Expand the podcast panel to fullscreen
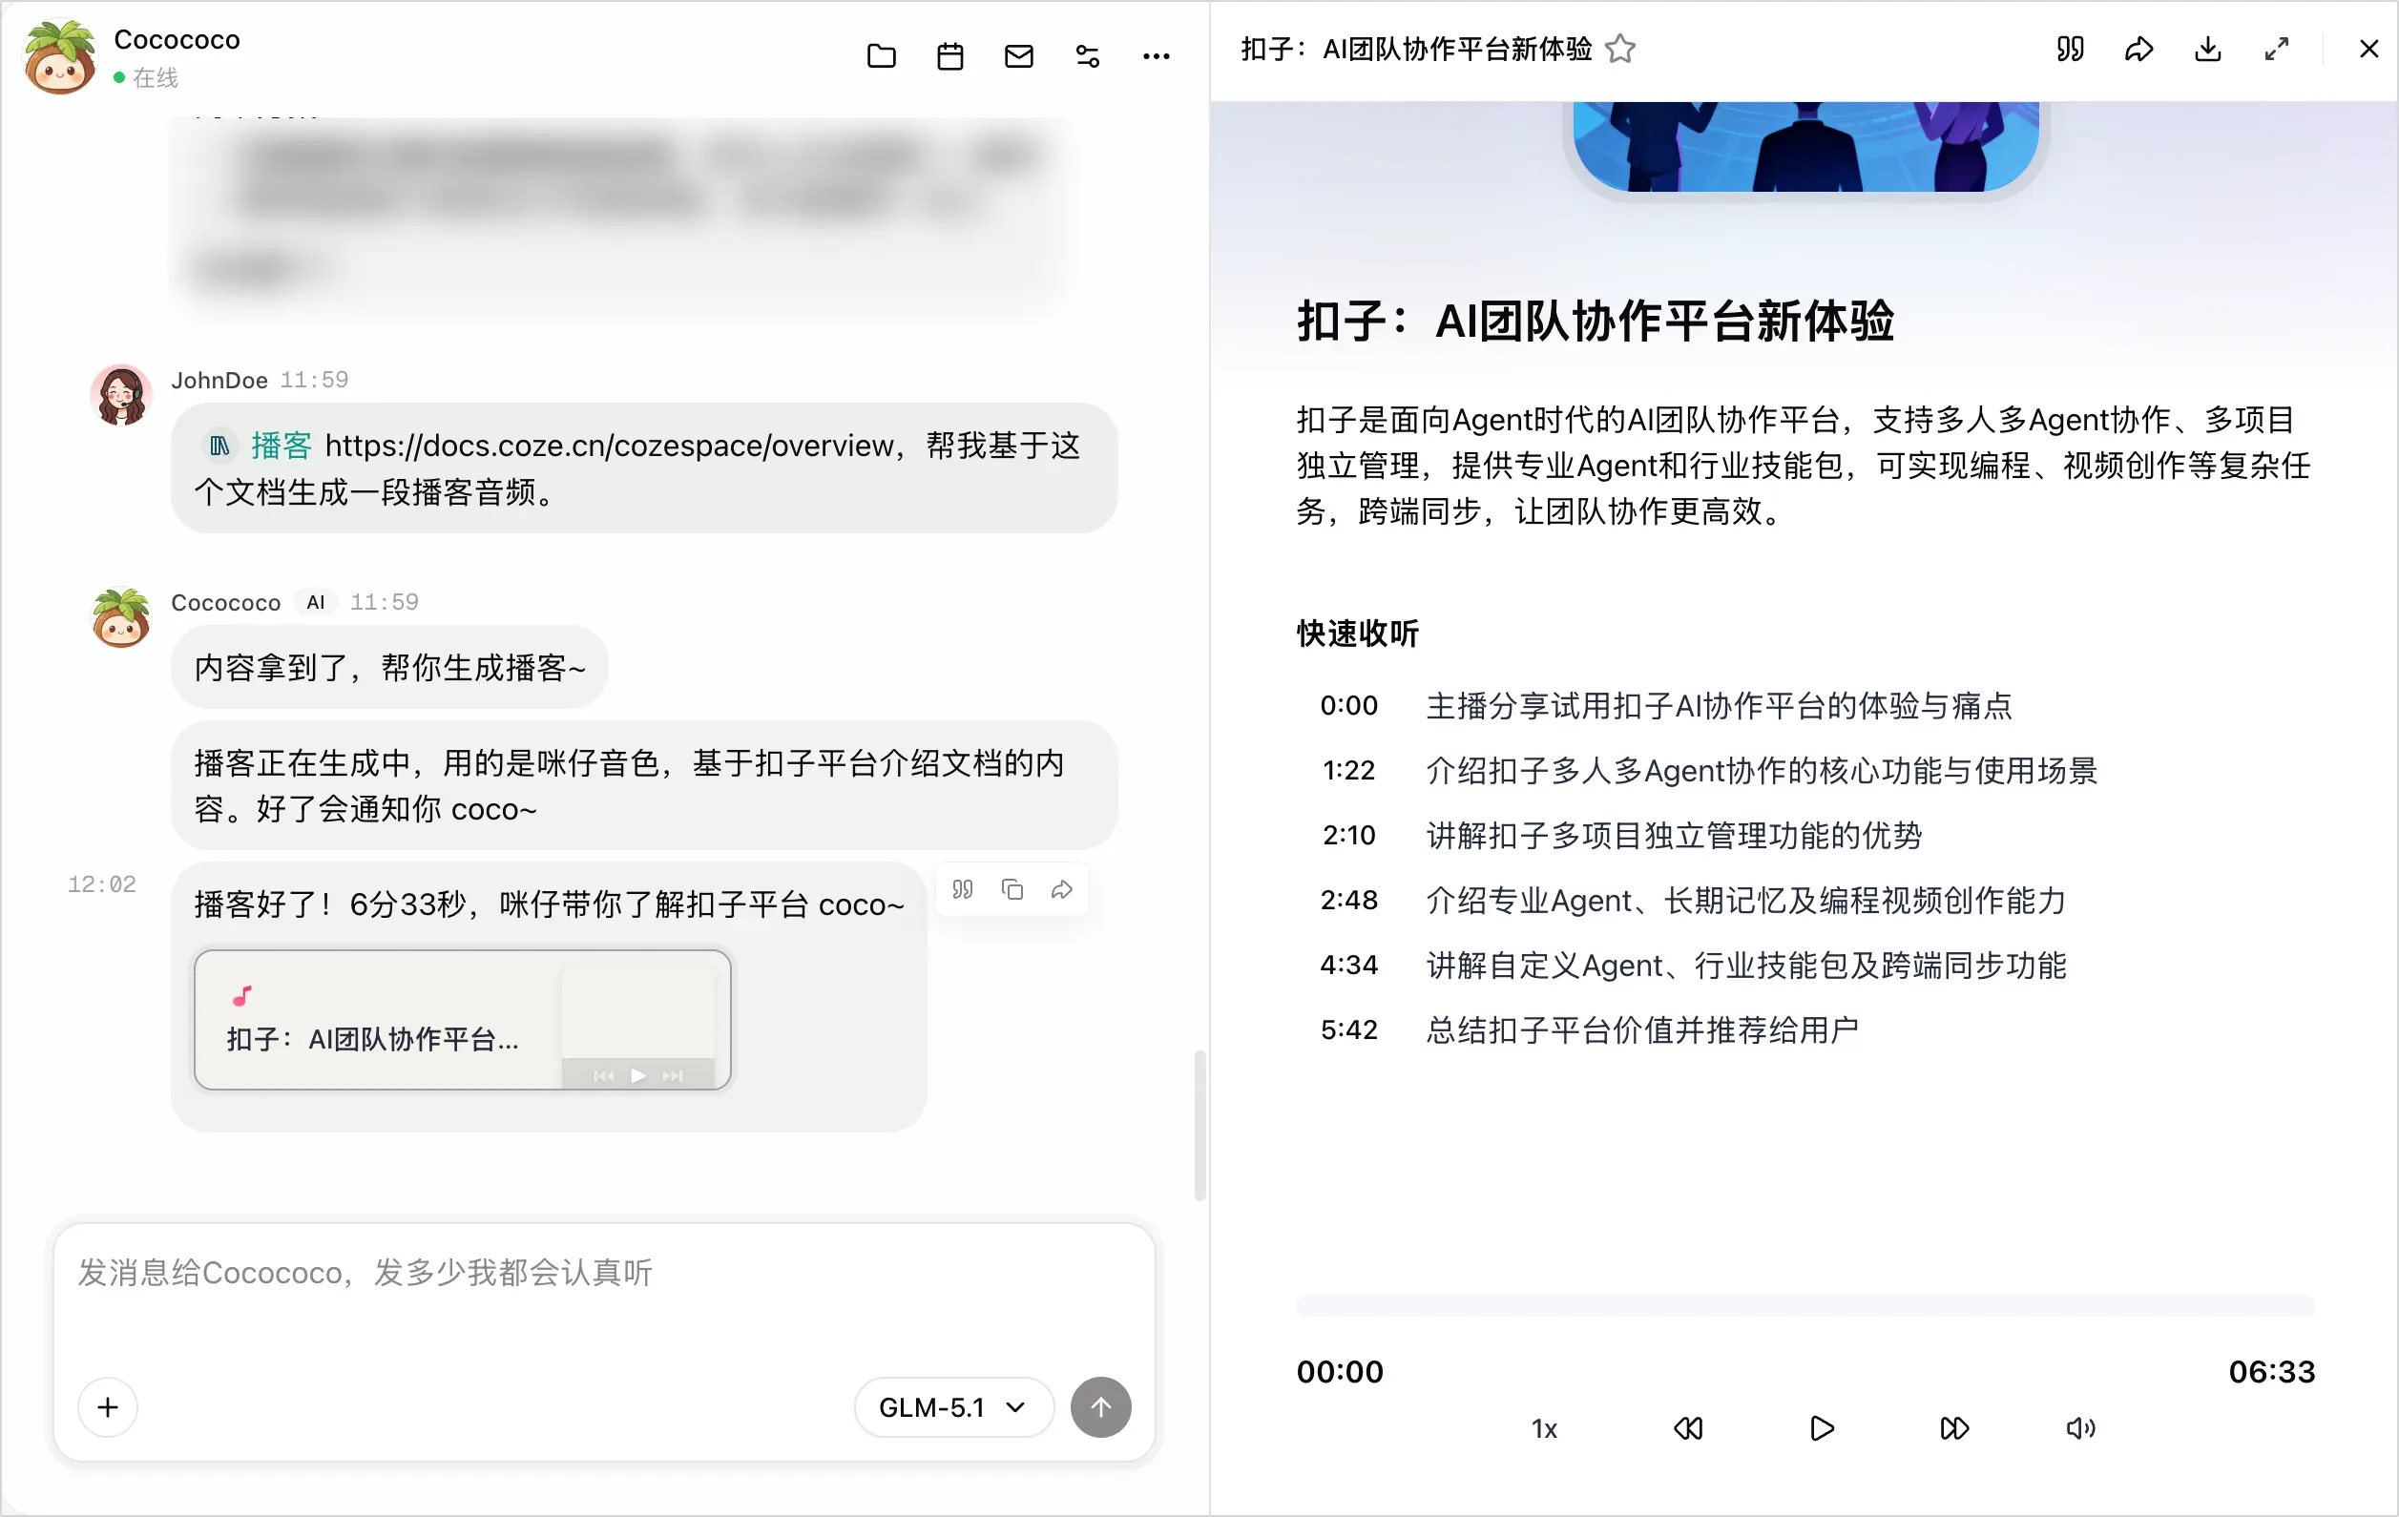Image resolution: width=2399 pixels, height=1517 pixels. coord(2277,49)
